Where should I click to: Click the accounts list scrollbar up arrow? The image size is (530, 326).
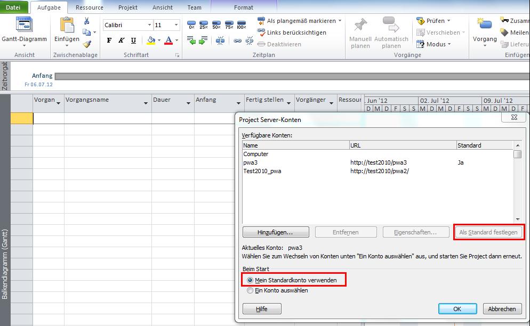518,145
